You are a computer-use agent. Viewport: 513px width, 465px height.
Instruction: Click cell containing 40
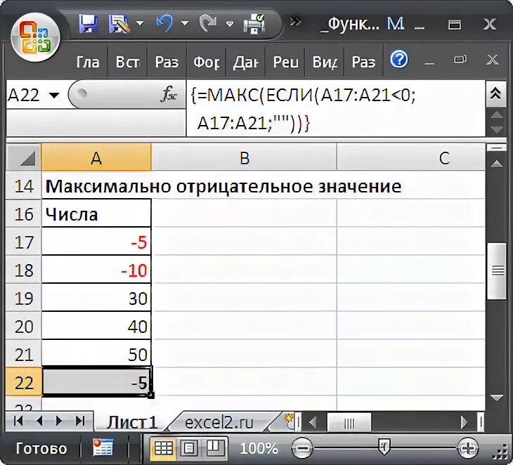(96, 326)
